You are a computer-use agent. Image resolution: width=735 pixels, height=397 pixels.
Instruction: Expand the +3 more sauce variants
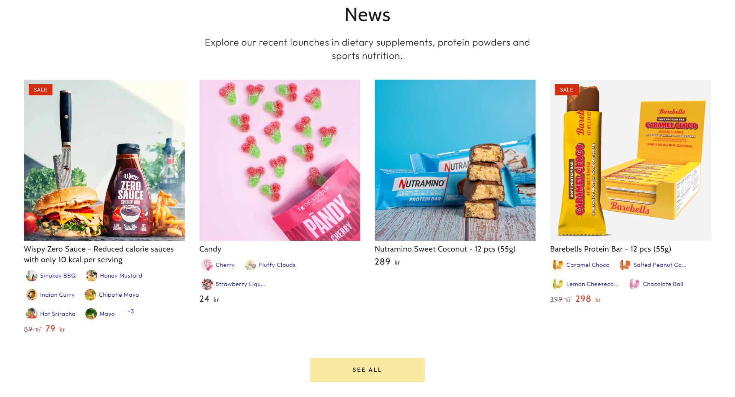click(x=131, y=311)
